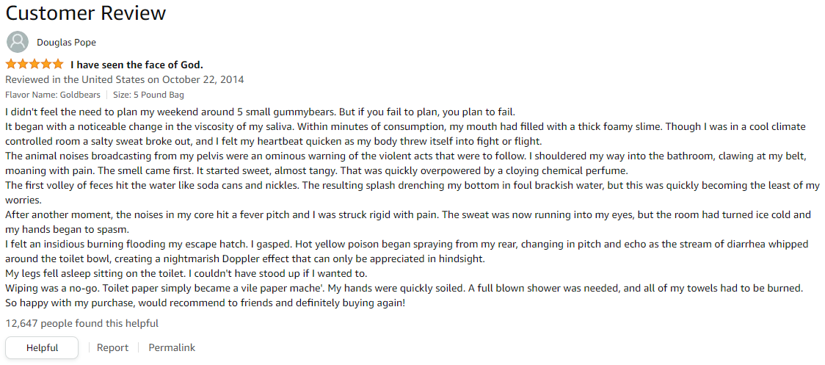Screen dimensions: 825x365
Task: Open the review Permalink
Action: pos(172,347)
